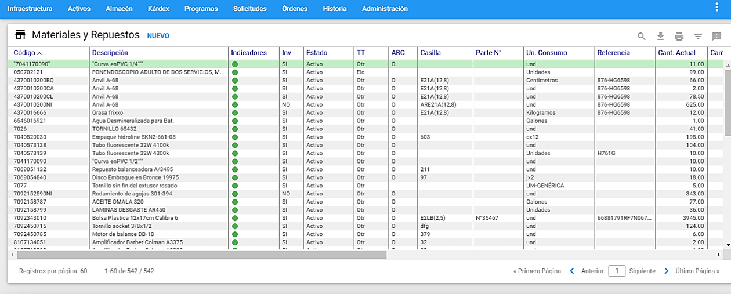
Task: Select row with code "7041170090"
Action: point(366,64)
